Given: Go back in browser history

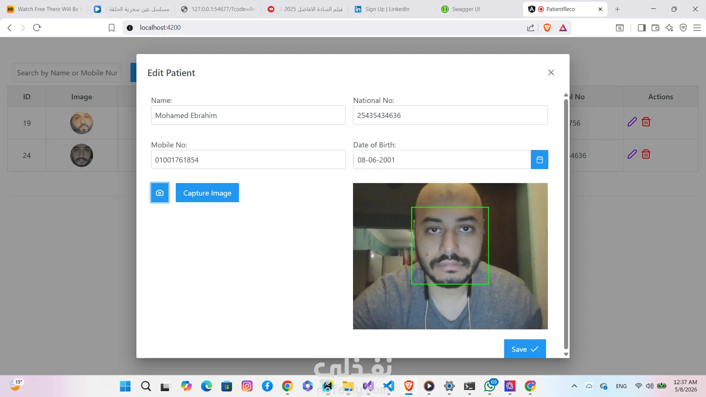Looking at the screenshot, I should click(x=10, y=28).
